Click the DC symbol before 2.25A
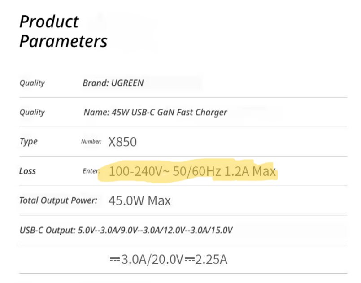Viewport: 361px width, 283px height. (x=190, y=260)
